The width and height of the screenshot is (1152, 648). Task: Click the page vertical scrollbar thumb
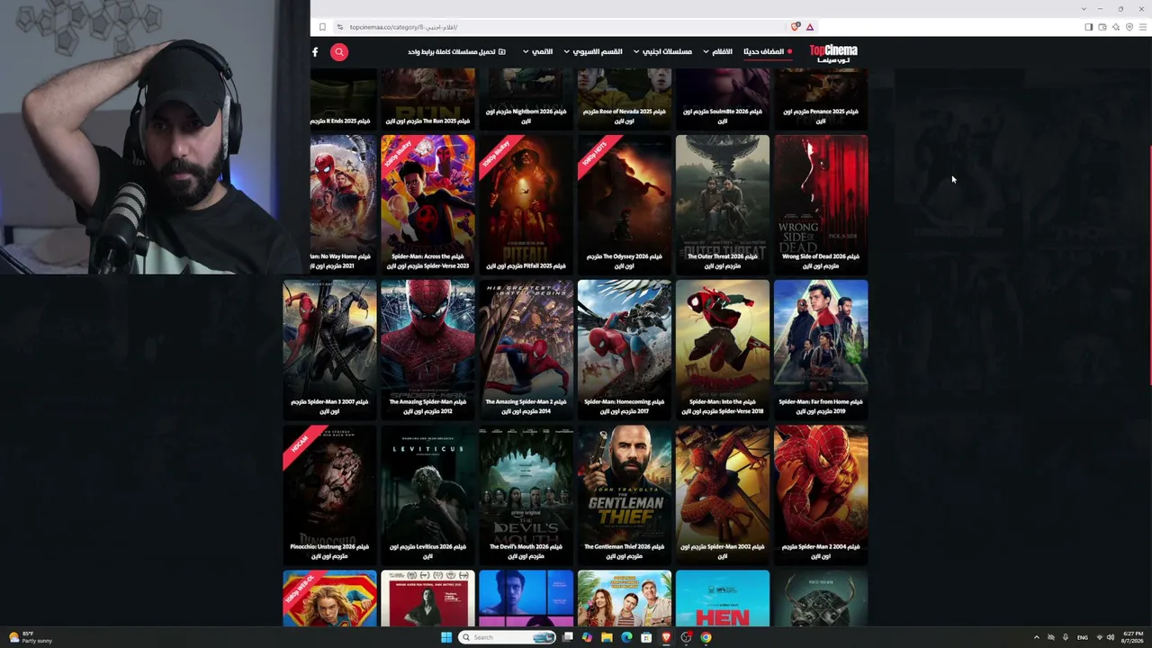pos(1151,265)
